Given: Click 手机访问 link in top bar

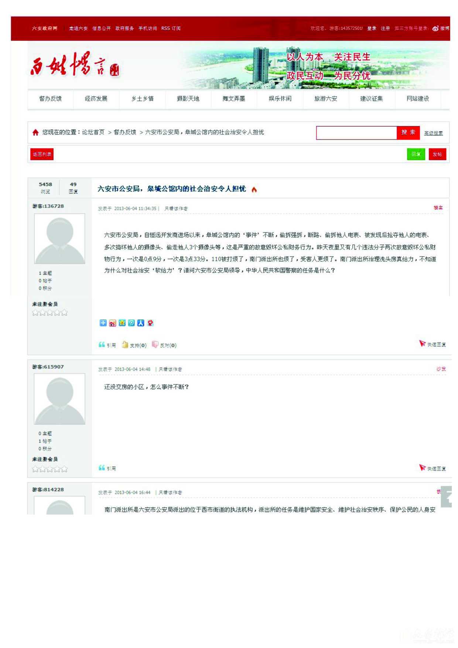Looking at the screenshot, I should tap(148, 28).
